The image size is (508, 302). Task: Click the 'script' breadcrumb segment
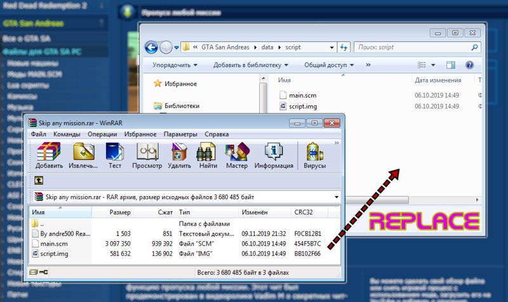point(293,47)
